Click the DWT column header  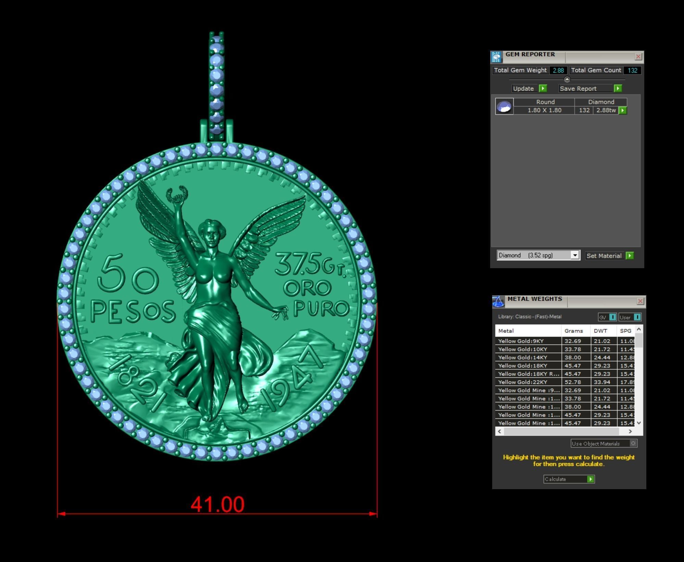click(604, 331)
